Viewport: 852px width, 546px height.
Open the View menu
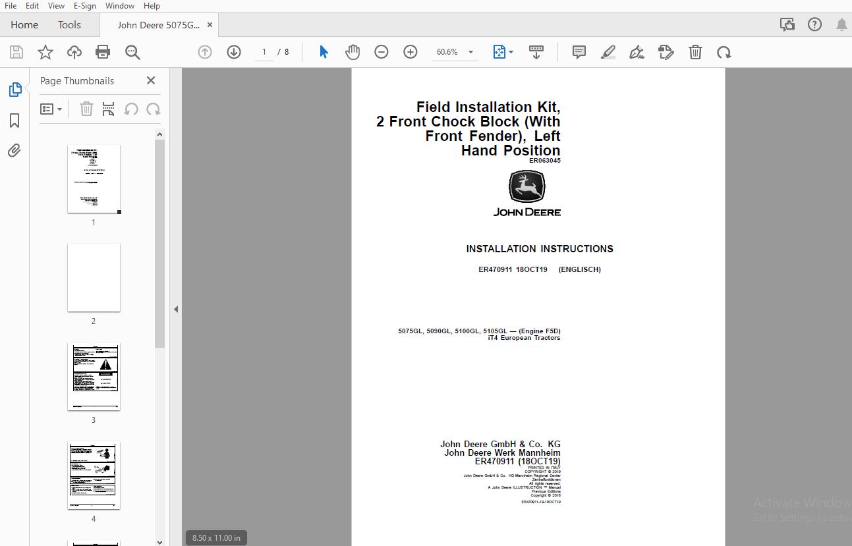(57, 6)
